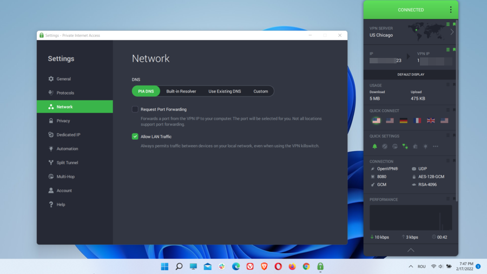Click the reorder handle on Quick Settings tile
Image resolution: width=487 pixels, height=274 pixels.
[448, 135]
